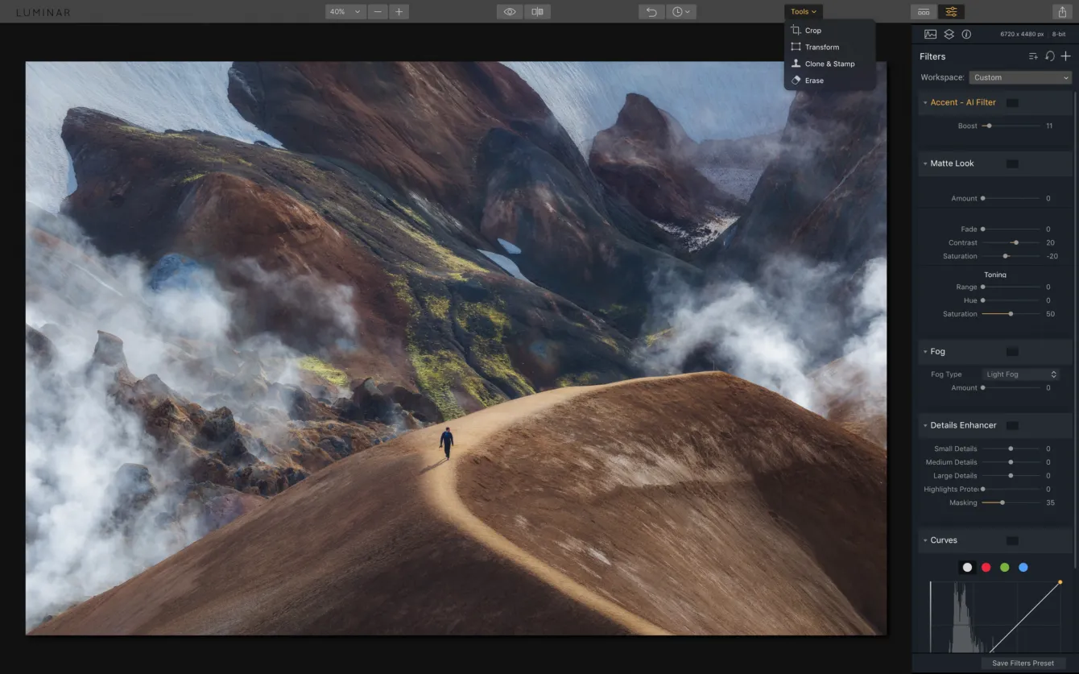Select the red curves channel swatch

986,568
